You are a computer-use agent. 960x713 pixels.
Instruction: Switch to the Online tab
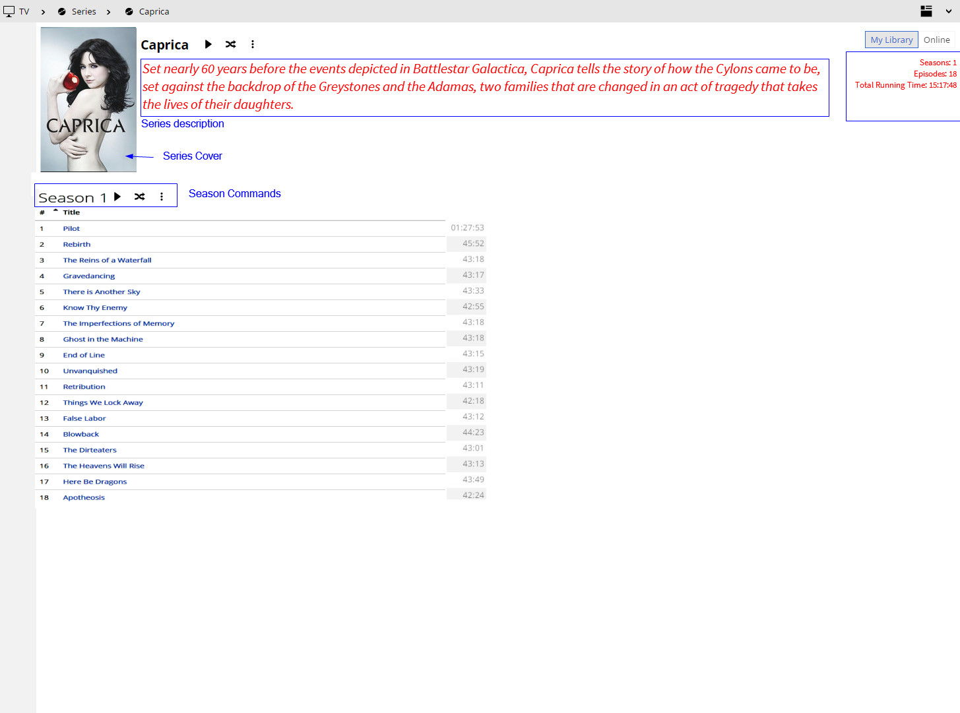(x=936, y=40)
